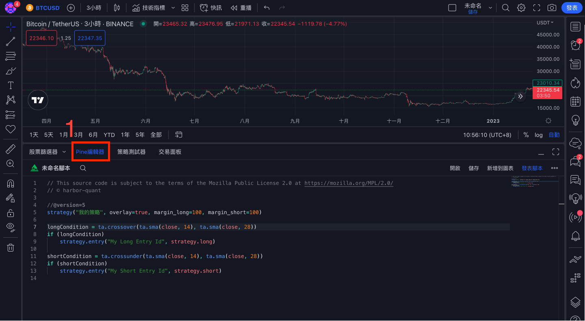Screen dimensions: 585x321
Task: Click the blue buy price 22347.35 button
Action: coord(90,38)
